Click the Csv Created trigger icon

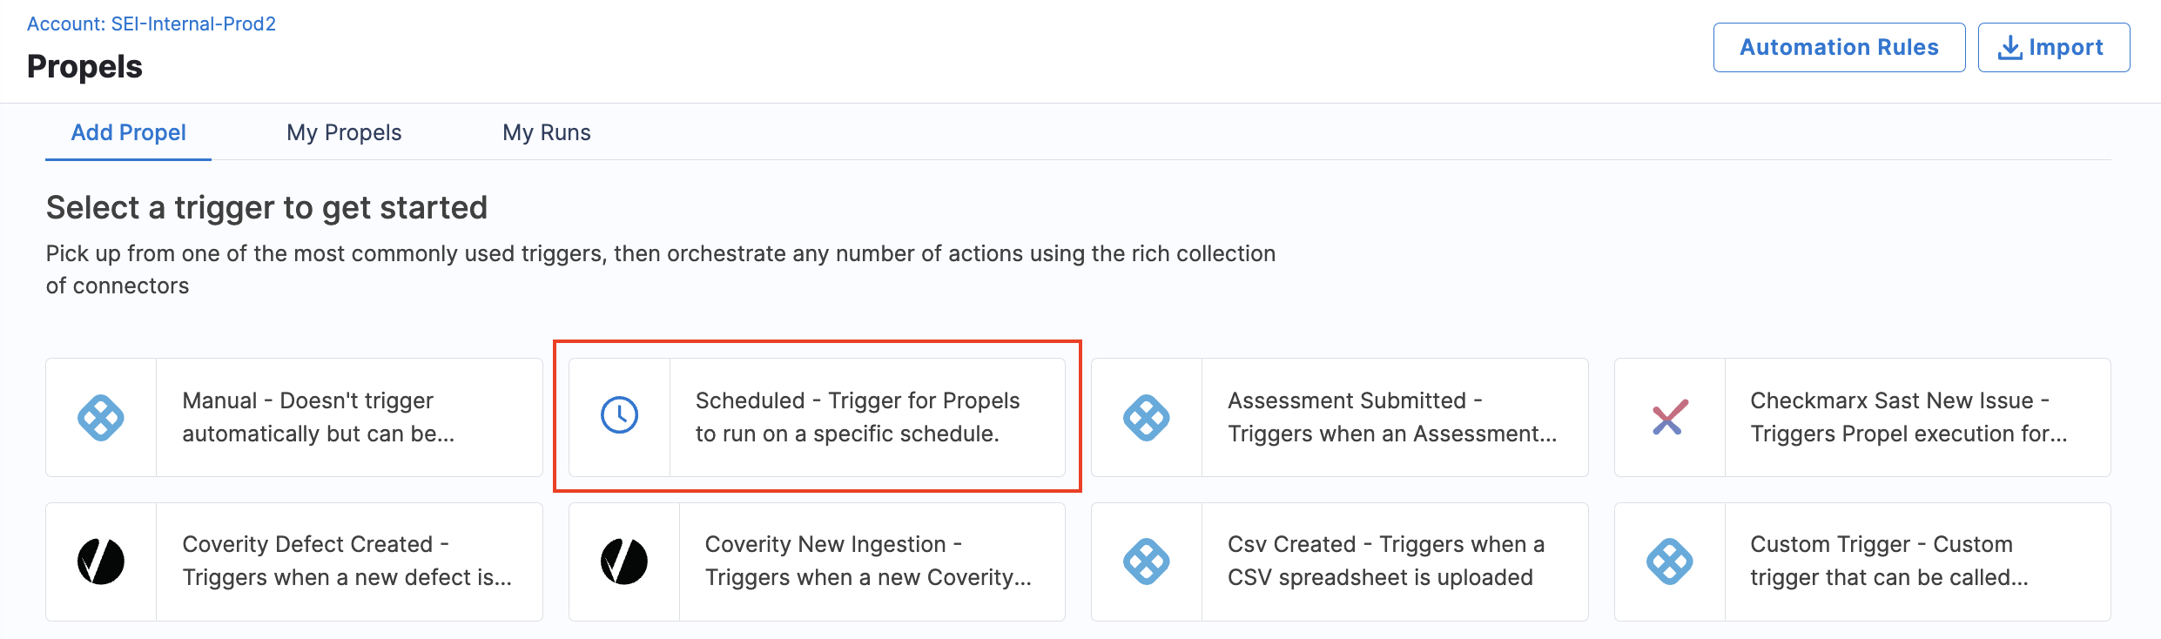(x=1147, y=562)
